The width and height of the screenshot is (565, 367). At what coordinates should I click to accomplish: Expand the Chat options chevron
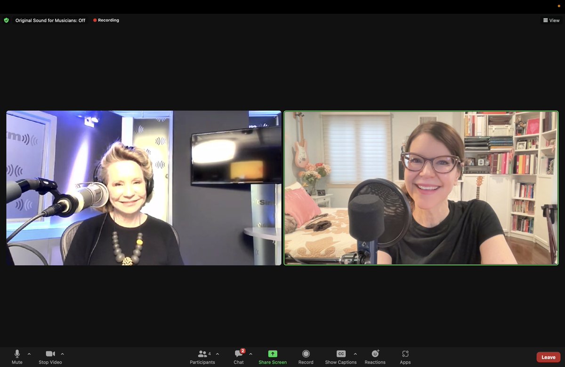[x=250, y=354]
